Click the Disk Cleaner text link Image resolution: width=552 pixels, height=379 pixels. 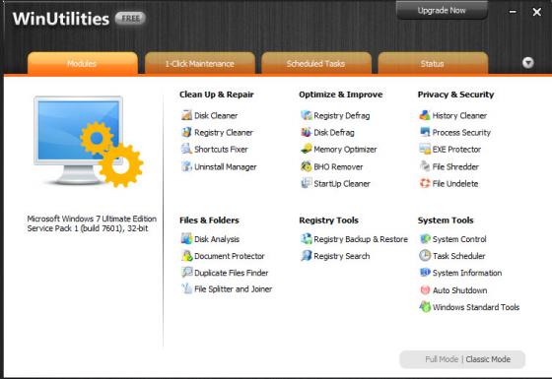tap(216, 115)
